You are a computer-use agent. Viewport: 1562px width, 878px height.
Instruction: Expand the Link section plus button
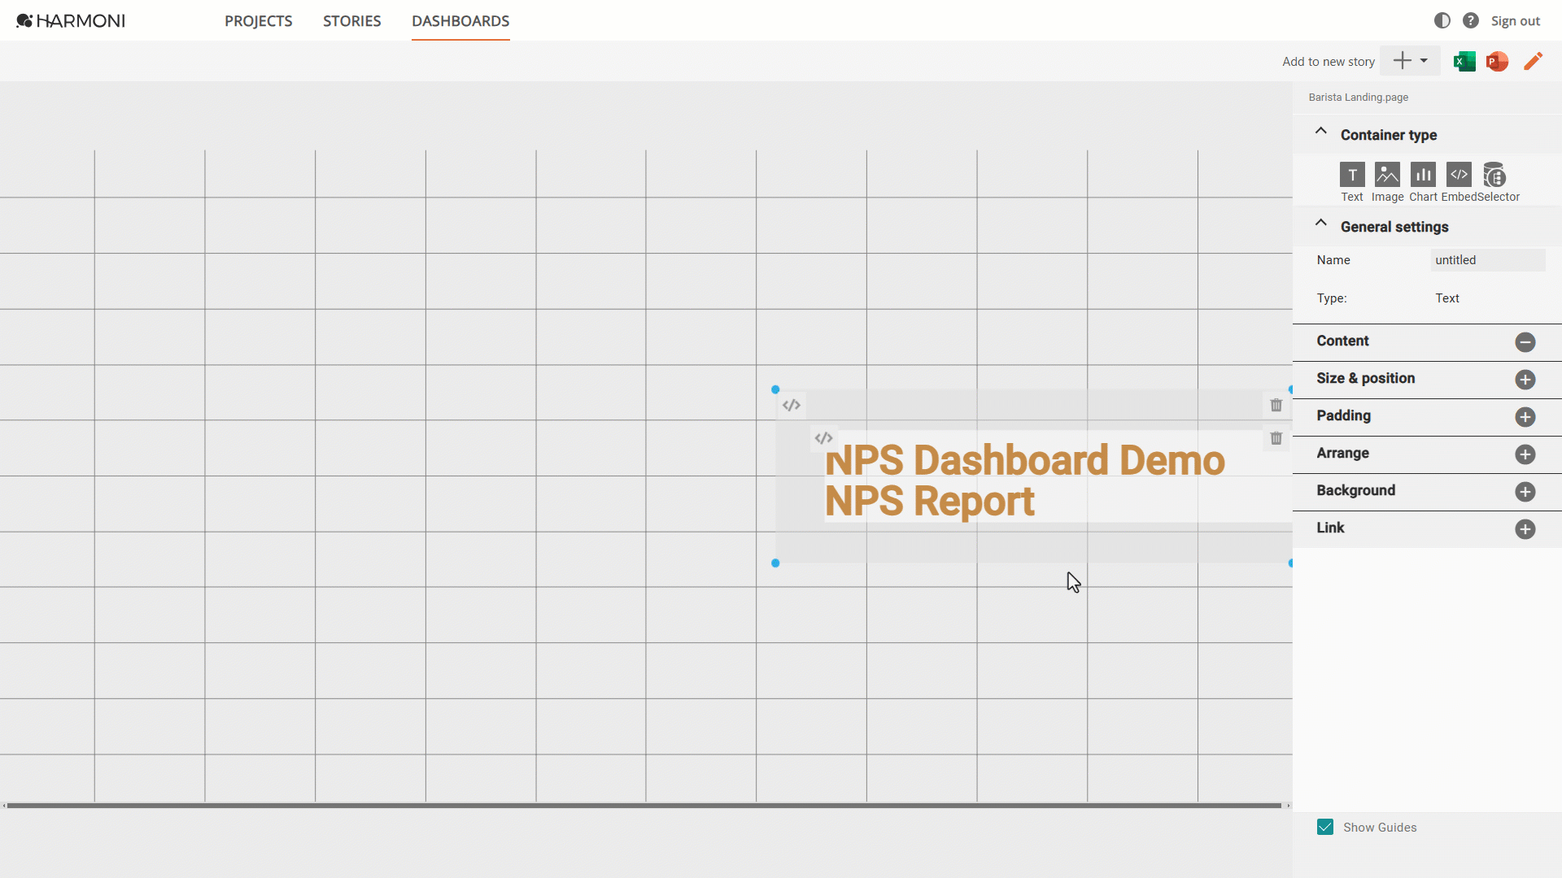[1525, 529]
